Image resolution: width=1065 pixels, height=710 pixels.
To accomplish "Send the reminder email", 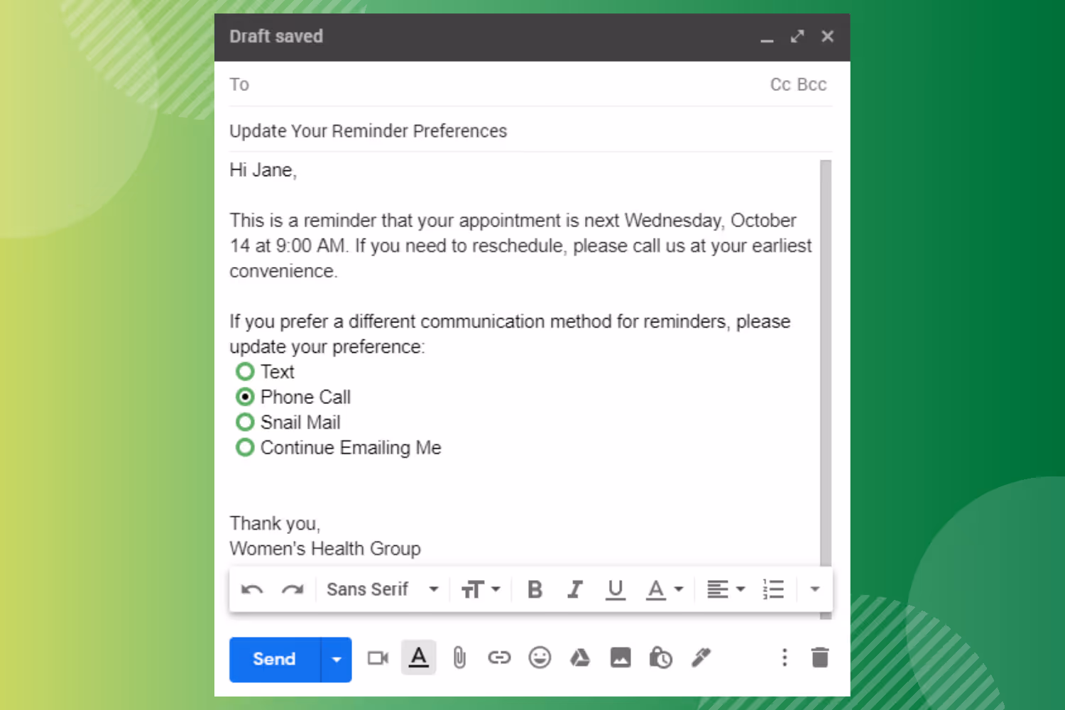I will pyautogui.click(x=273, y=660).
